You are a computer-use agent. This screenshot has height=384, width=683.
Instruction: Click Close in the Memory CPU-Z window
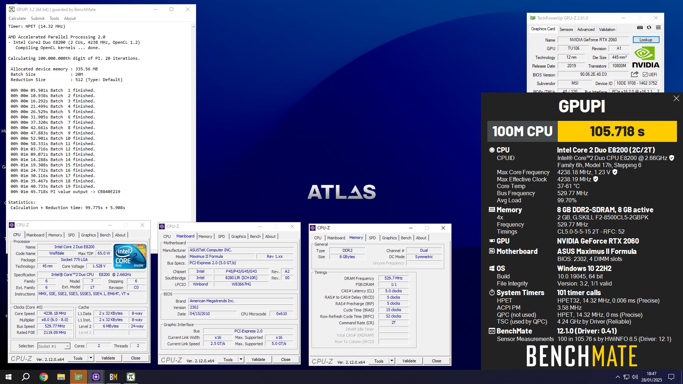tap(436, 361)
